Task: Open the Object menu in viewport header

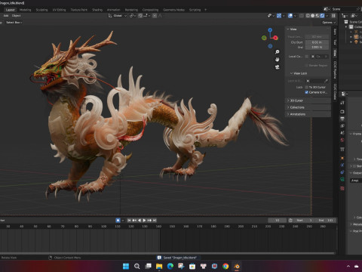Action: click(16, 16)
